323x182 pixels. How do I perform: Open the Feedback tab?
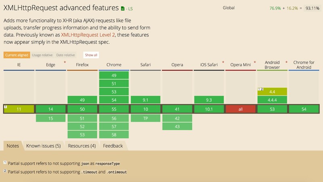click(113, 146)
